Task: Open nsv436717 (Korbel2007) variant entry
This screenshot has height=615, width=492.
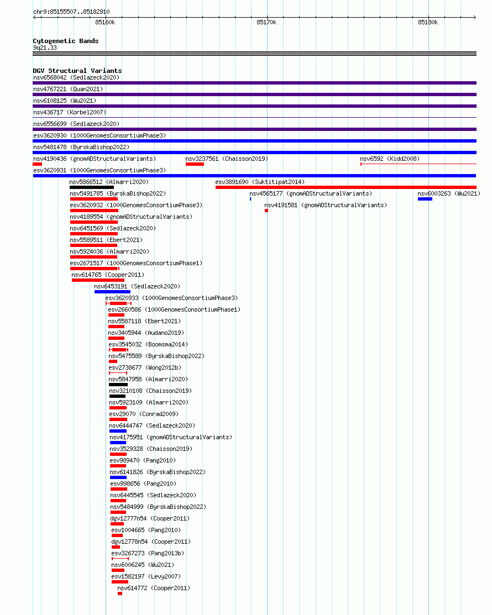Action: [x=70, y=112]
